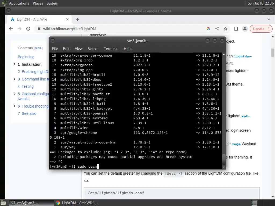
Task: Click the clock showing Sun Jul 16, 22:36
Action: pos(260,3)
